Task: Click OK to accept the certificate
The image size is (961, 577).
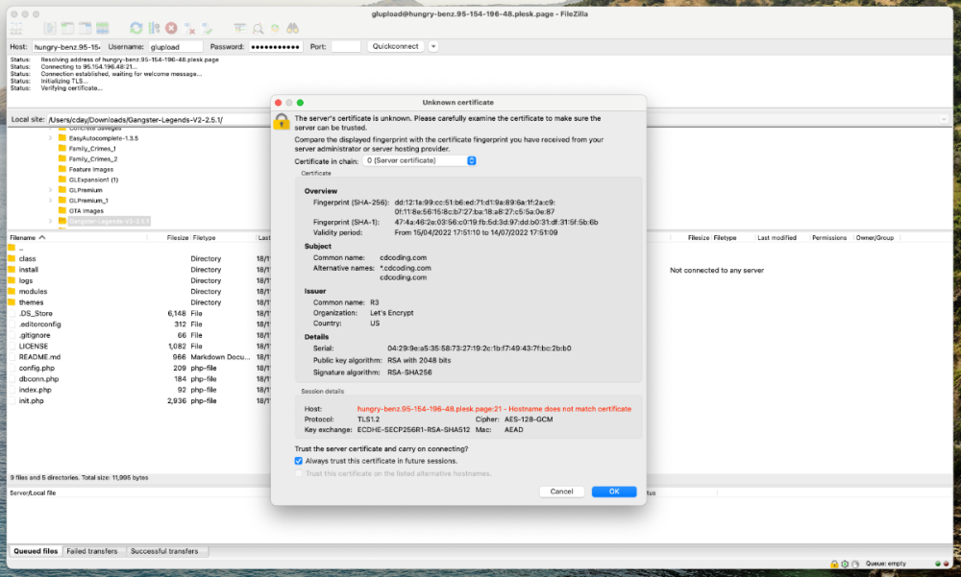Action: pyautogui.click(x=613, y=492)
